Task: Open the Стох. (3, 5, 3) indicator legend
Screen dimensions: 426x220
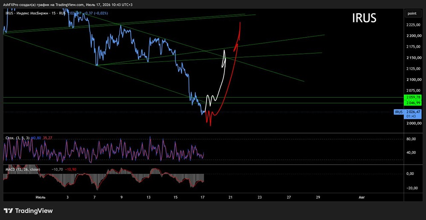Action: [x=17, y=138]
